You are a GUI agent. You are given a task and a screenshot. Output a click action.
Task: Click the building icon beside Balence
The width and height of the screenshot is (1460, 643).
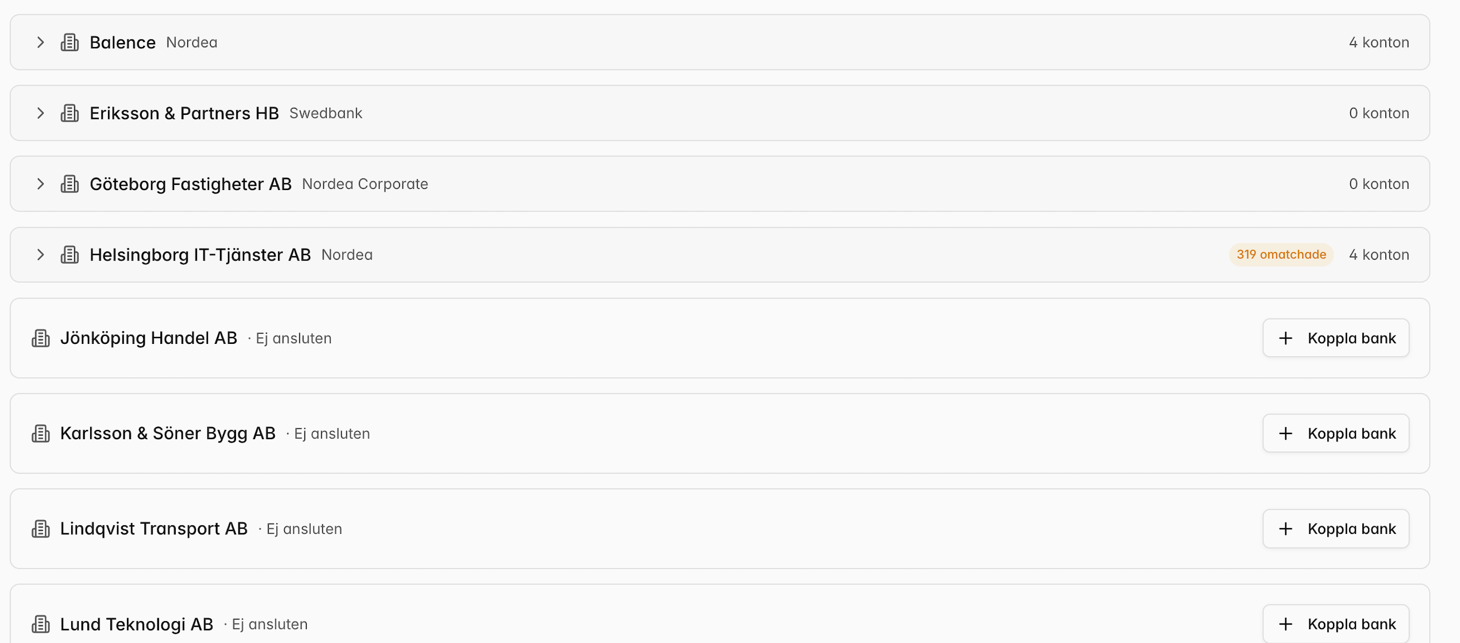(x=69, y=42)
